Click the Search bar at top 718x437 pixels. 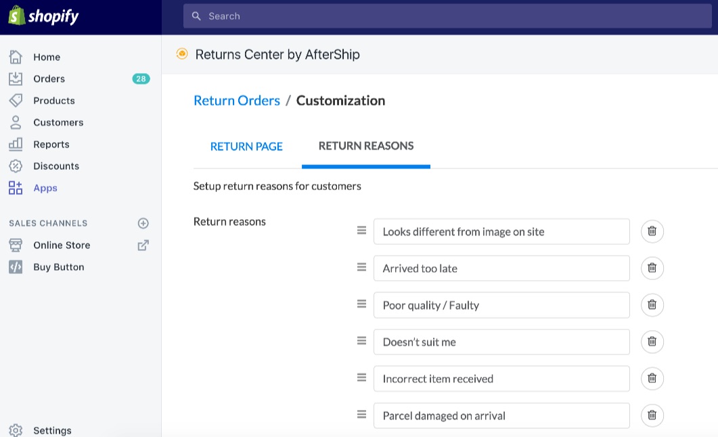pyautogui.click(x=447, y=16)
